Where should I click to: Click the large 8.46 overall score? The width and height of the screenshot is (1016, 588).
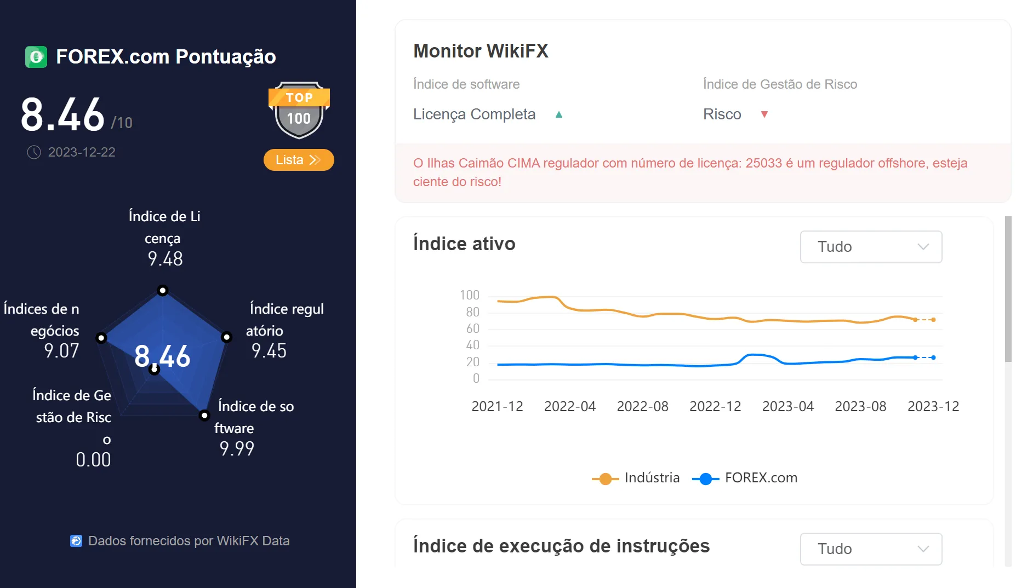[62, 115]
